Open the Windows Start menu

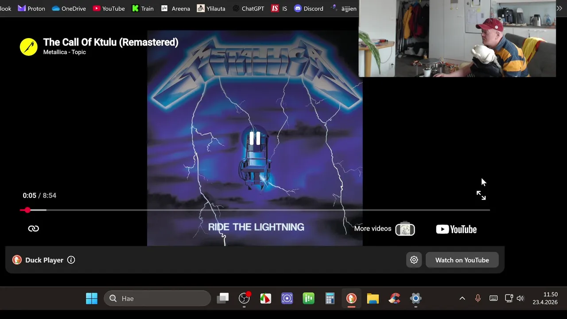[x=92, y=299]
